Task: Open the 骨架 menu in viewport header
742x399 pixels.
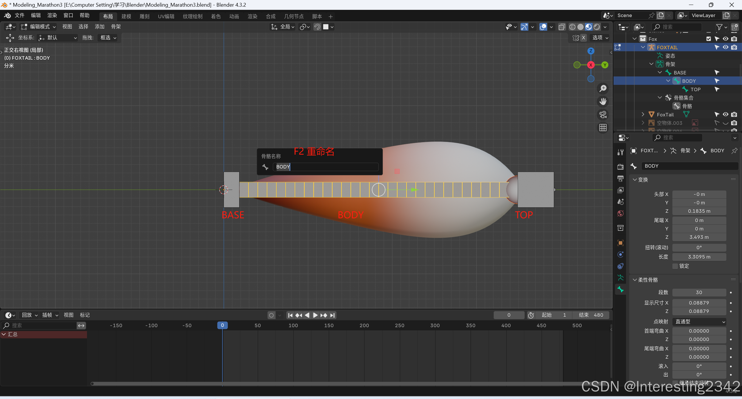Action: click(x=116, y=27)
